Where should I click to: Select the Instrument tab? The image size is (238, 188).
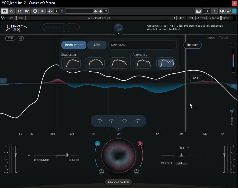pos(74,45)
